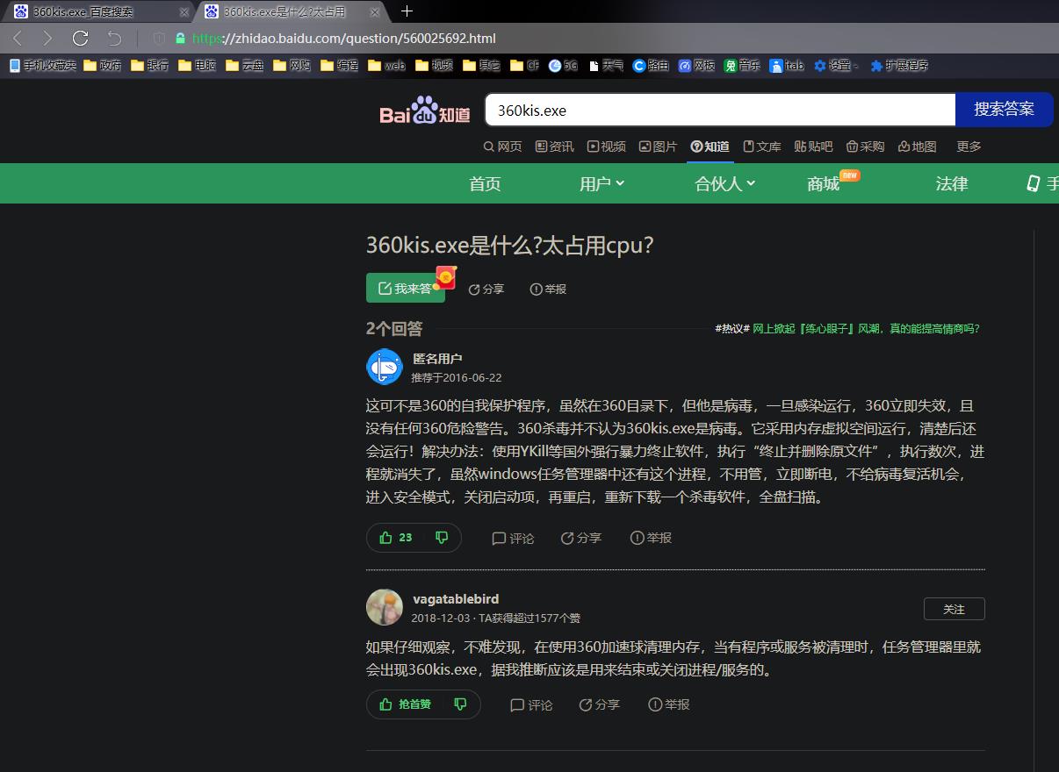Screen dimensions: 1059x772
Task: Upvote the 匿名用户 answer with 23 likes
Action: (395, 538)
